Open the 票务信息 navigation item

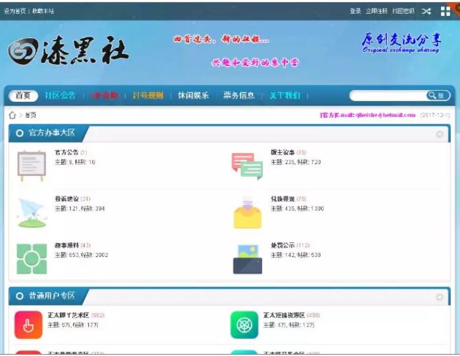[x=239, y=95]
